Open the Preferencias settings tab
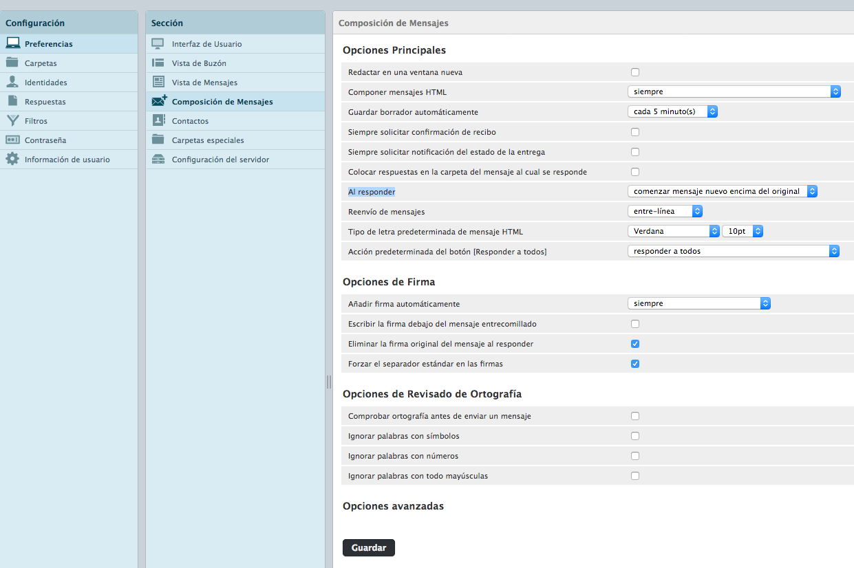The image size is (854, 568). coord(69,44)
